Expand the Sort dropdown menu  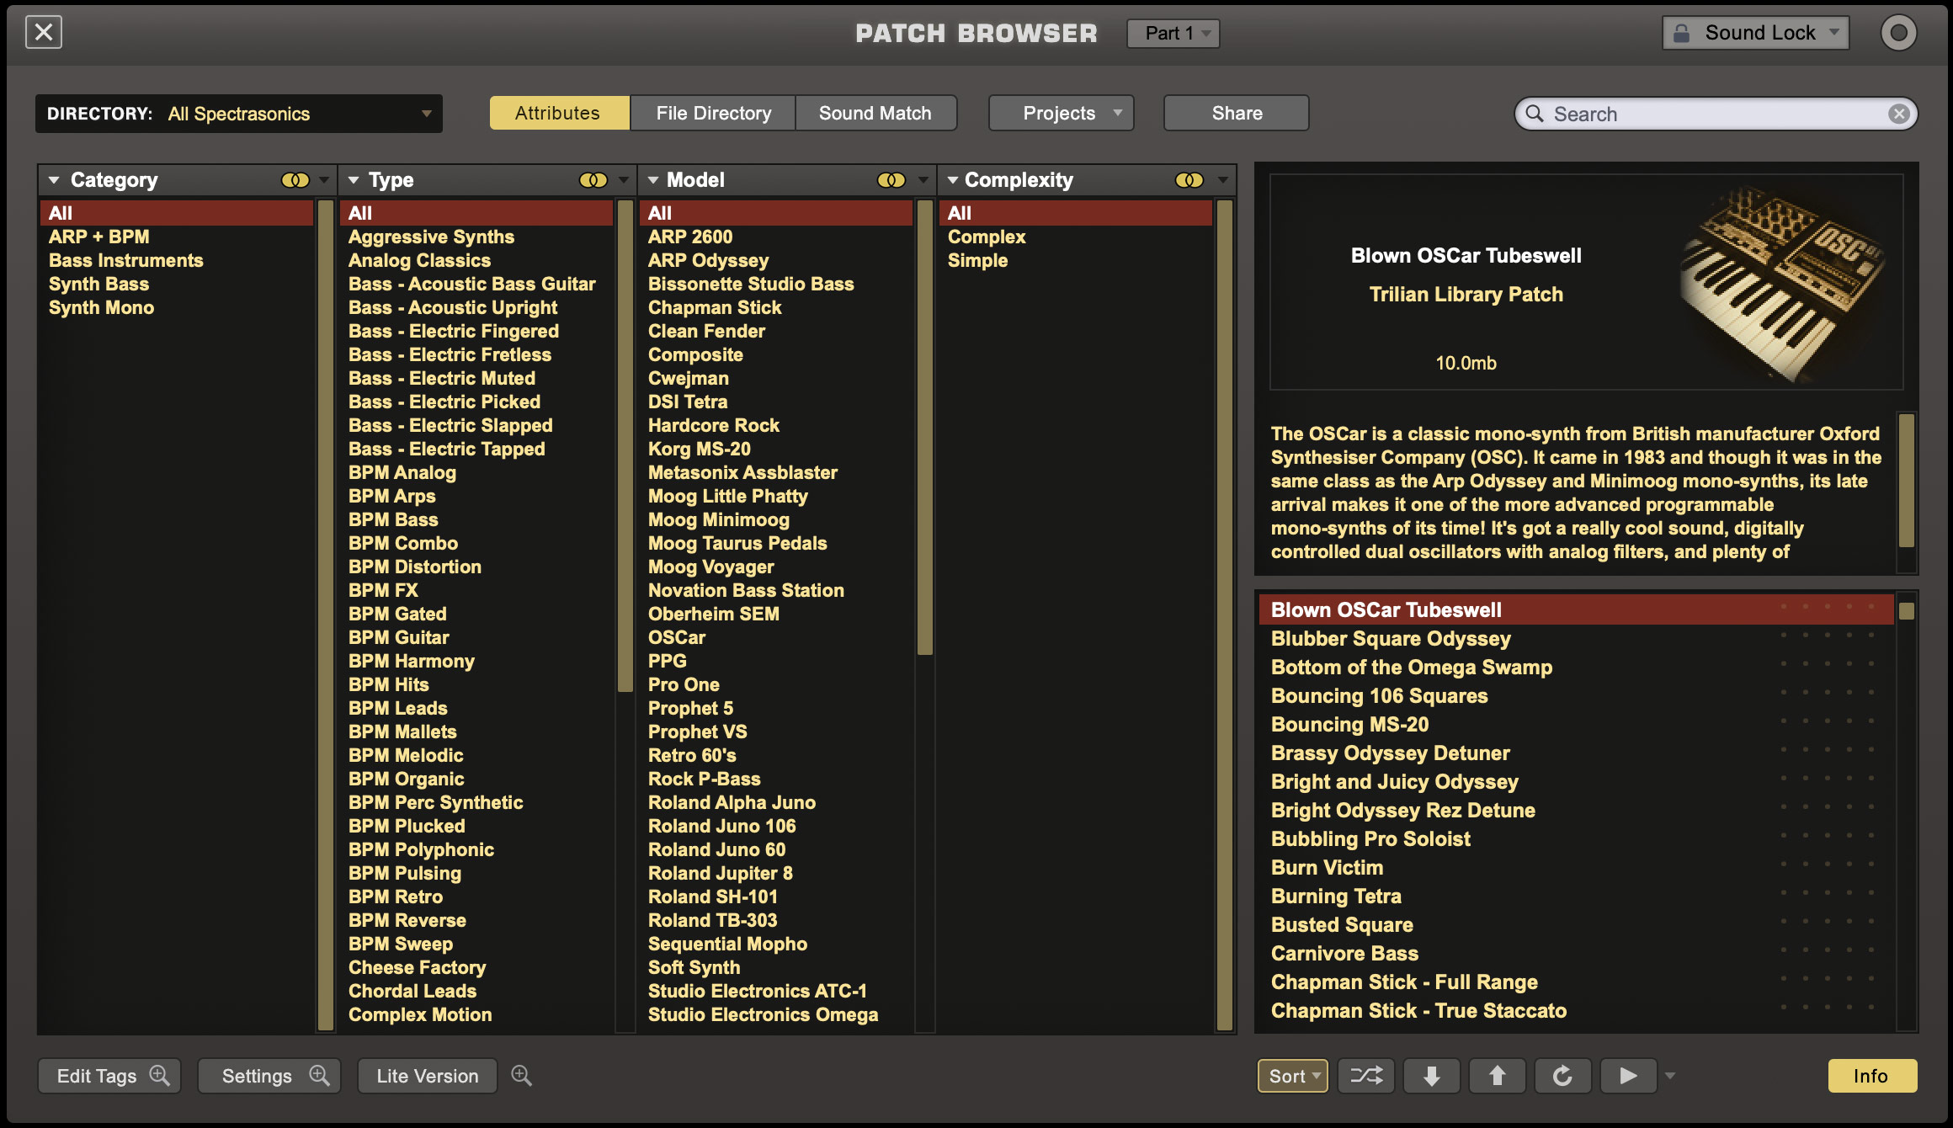coord(1292,1076)
